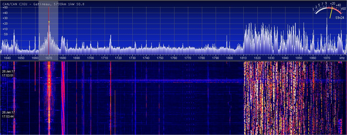Screen dimensions: 347x135
Task: Click the yellow peak marker at 1670 kHz
Action: [49, 22]
